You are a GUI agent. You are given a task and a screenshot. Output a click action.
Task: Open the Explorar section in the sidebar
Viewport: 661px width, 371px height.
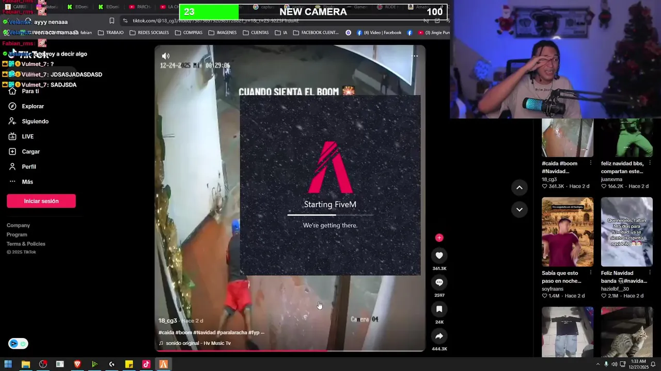click(27, 106)
